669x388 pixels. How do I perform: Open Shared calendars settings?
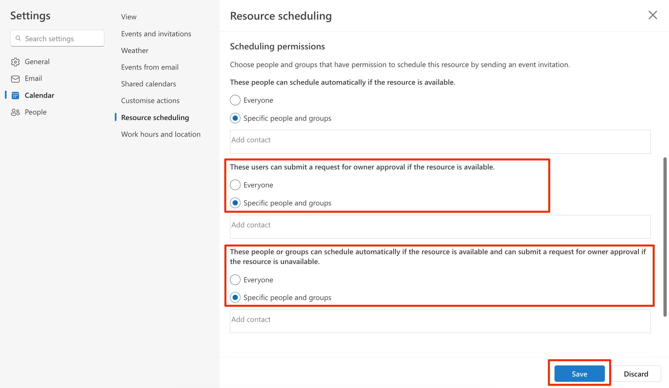(x=148, y=84)
